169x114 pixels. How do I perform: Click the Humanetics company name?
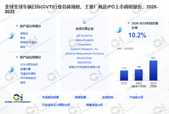(x=84, y=44)
